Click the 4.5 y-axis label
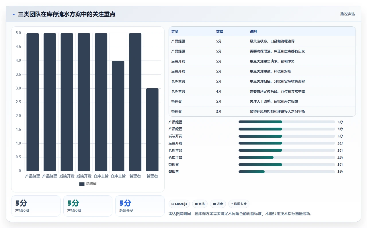Image resolution: width=367 pixels, height=228 pixels. click(18, 47)
